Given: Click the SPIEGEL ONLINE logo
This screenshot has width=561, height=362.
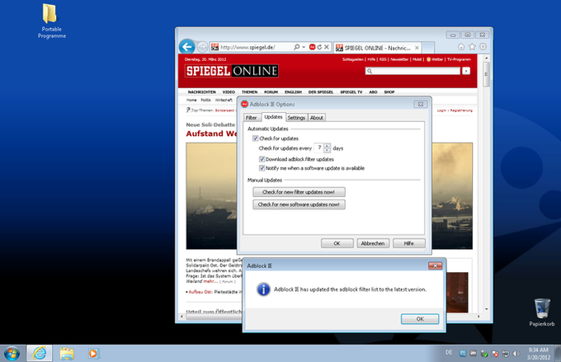Looking at the screenshot, I should pyautogui.click(x=232, y=71).
